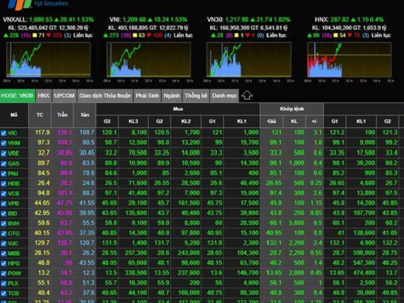Viewport: 404px width, 303px height.
Task: Click the VCB stock symbol
Action: (14, 193)
